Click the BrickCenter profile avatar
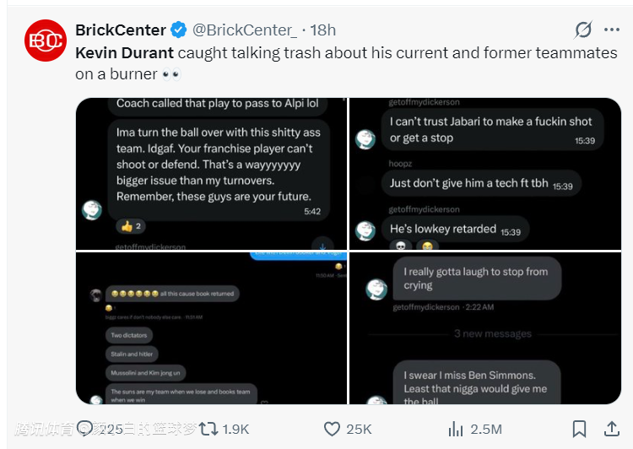The height and width of the screenshot is (449, 633). coord(46,41)
